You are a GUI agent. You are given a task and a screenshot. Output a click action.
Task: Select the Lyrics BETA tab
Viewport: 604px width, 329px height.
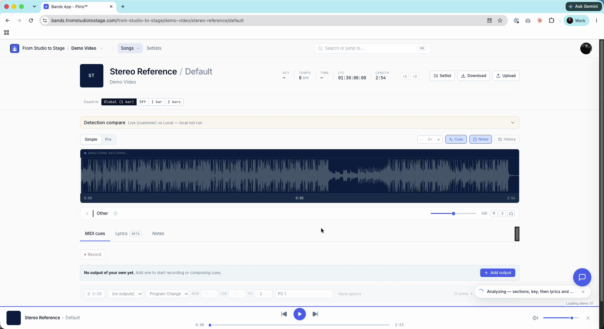[129, 234]
